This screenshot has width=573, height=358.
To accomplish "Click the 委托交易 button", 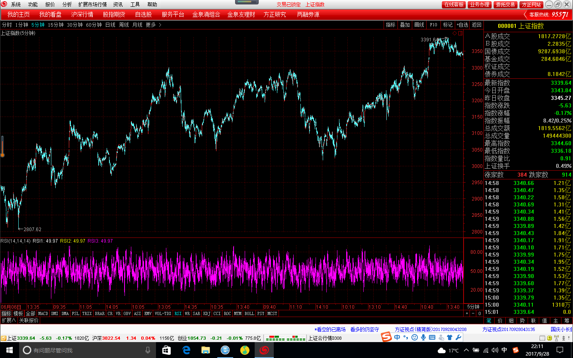I will (505, 4).
